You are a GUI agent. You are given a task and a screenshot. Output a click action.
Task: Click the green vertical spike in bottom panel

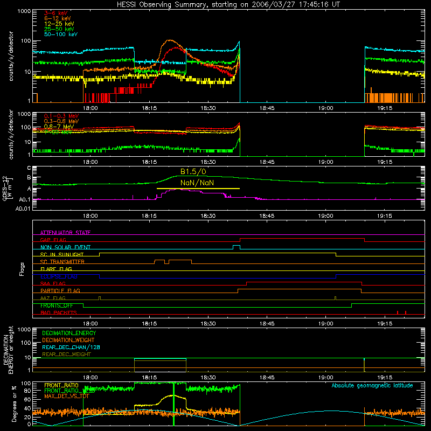(x=173, y=404)
